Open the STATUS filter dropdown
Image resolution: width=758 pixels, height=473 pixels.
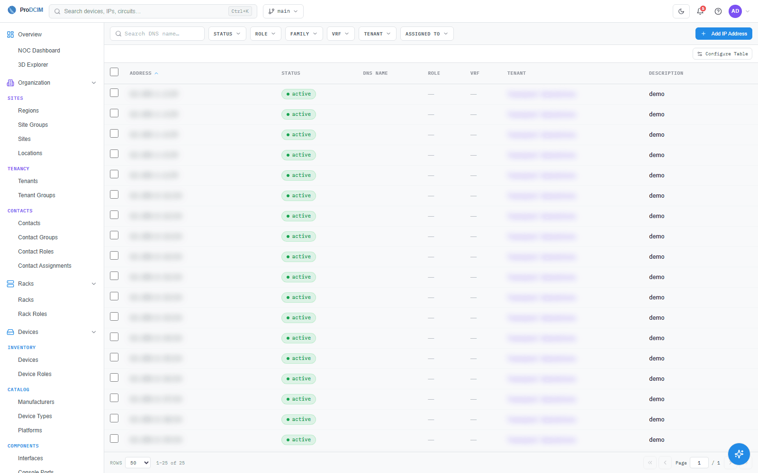click(x=227, y=34)
